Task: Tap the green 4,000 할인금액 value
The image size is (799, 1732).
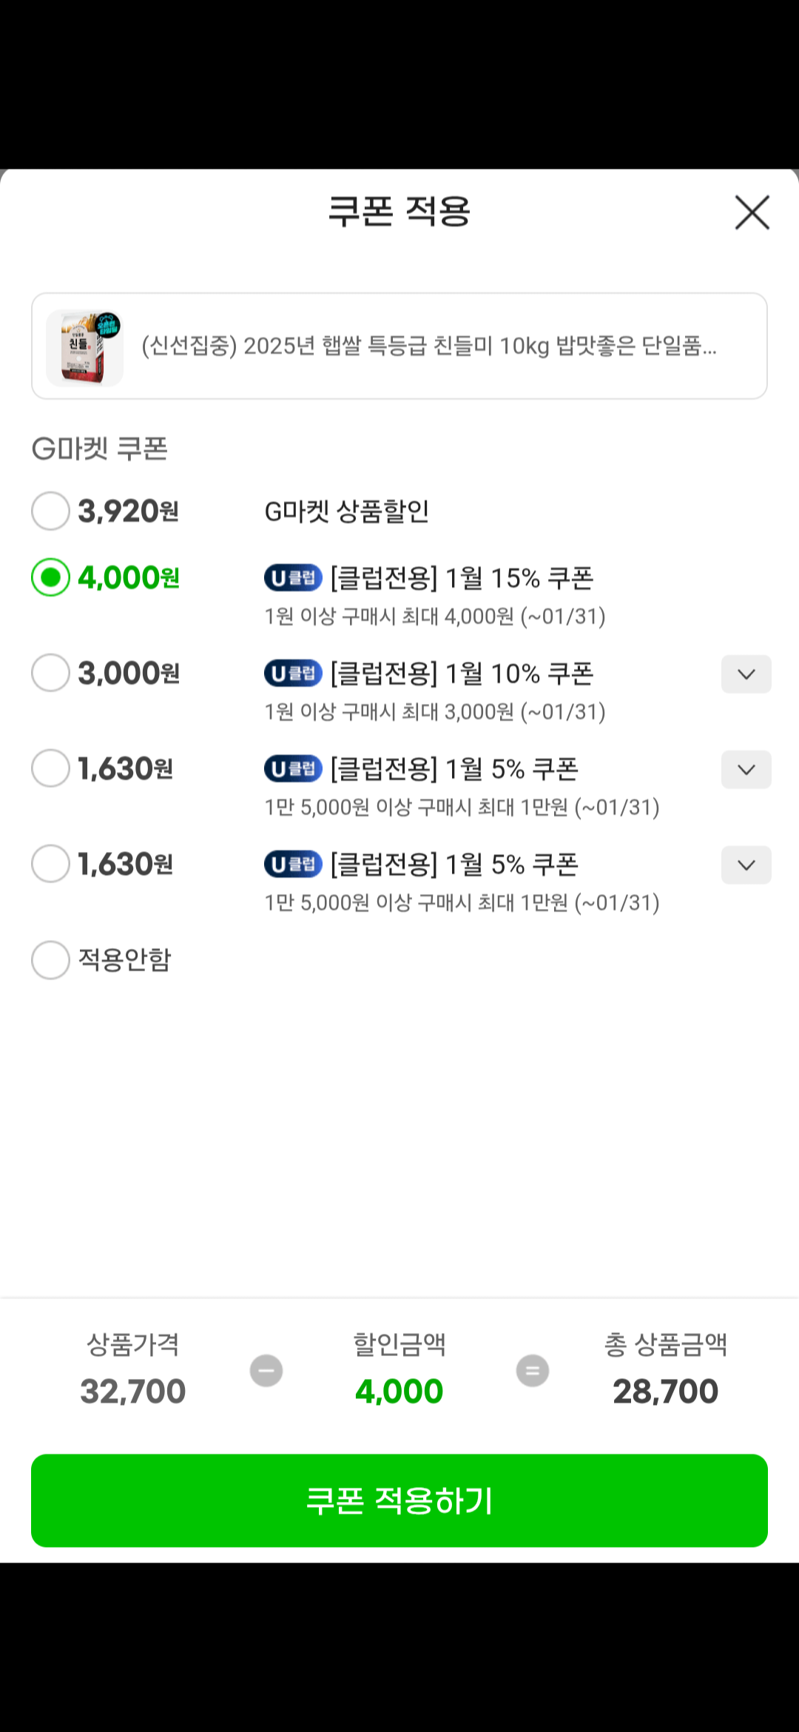Action: [399, 1392]
